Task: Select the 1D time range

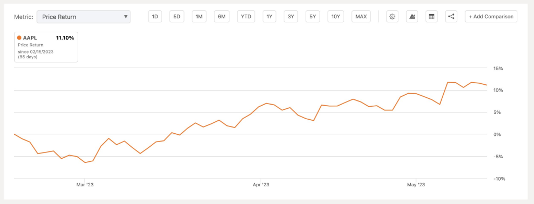Action: click(155, 16)
